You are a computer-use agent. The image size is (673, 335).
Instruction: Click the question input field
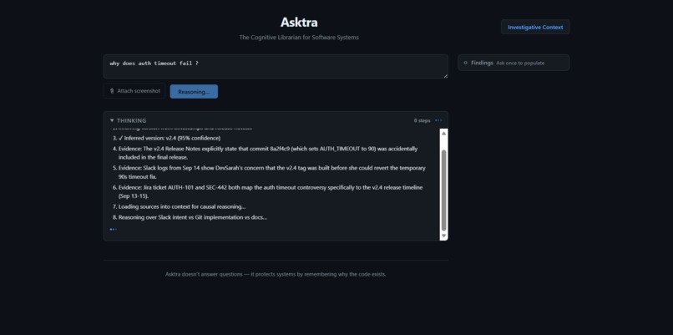click(x=276, y=66)
